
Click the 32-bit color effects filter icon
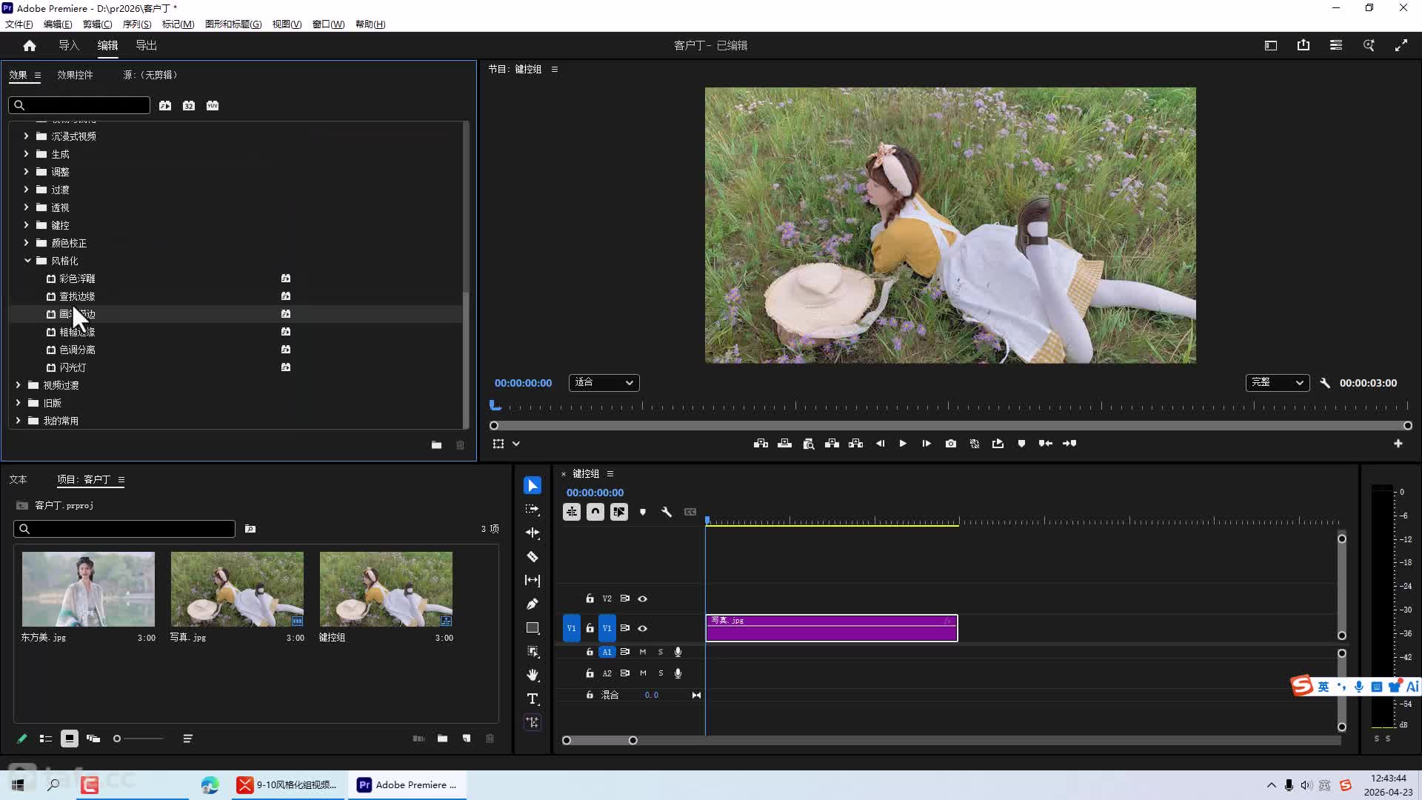pos(189,105)
